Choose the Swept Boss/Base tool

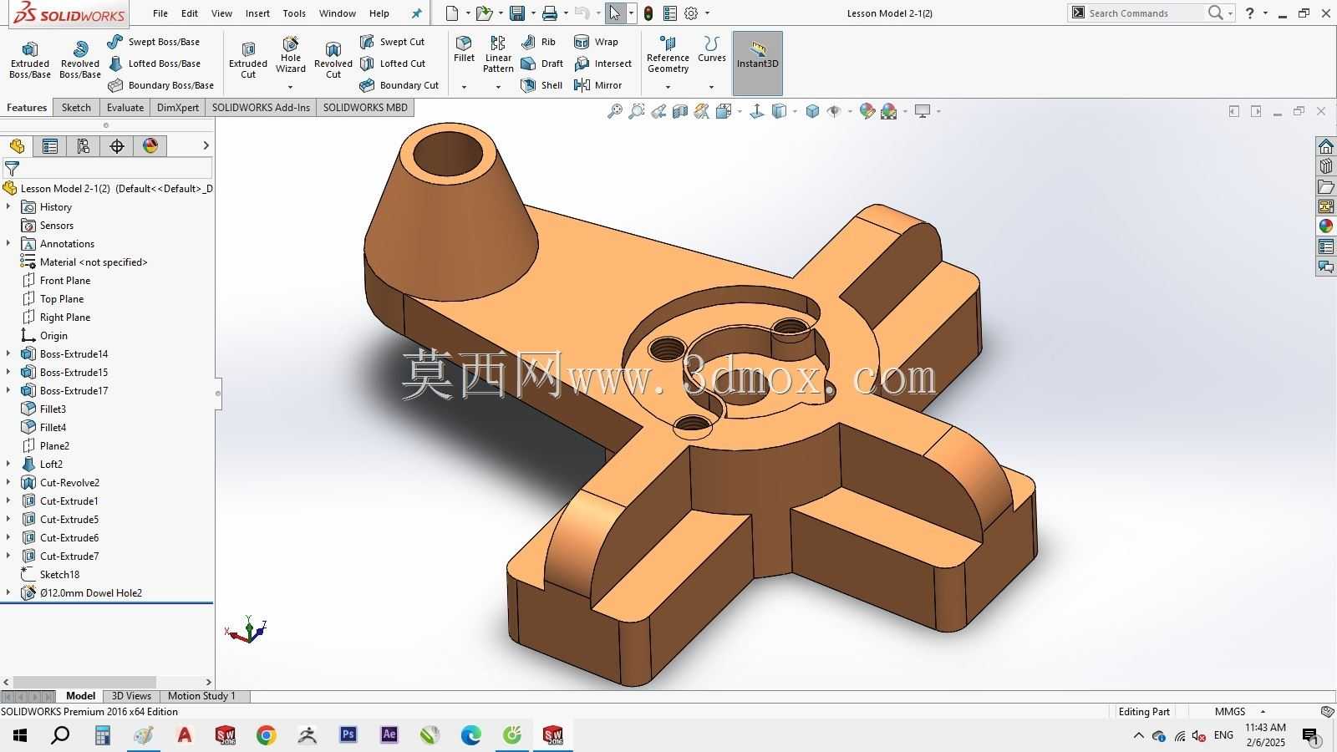tap(154, 42)
